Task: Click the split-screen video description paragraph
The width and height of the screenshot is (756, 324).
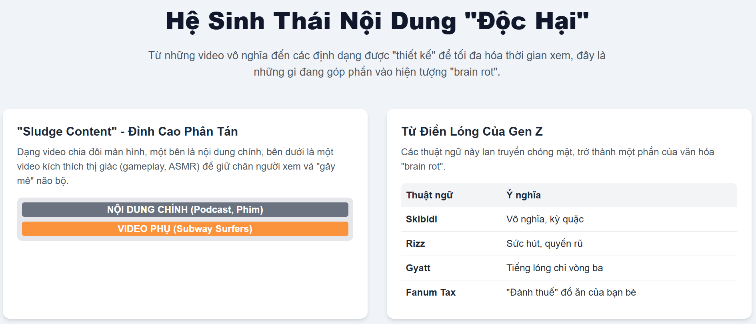Action: click(176, 166)
